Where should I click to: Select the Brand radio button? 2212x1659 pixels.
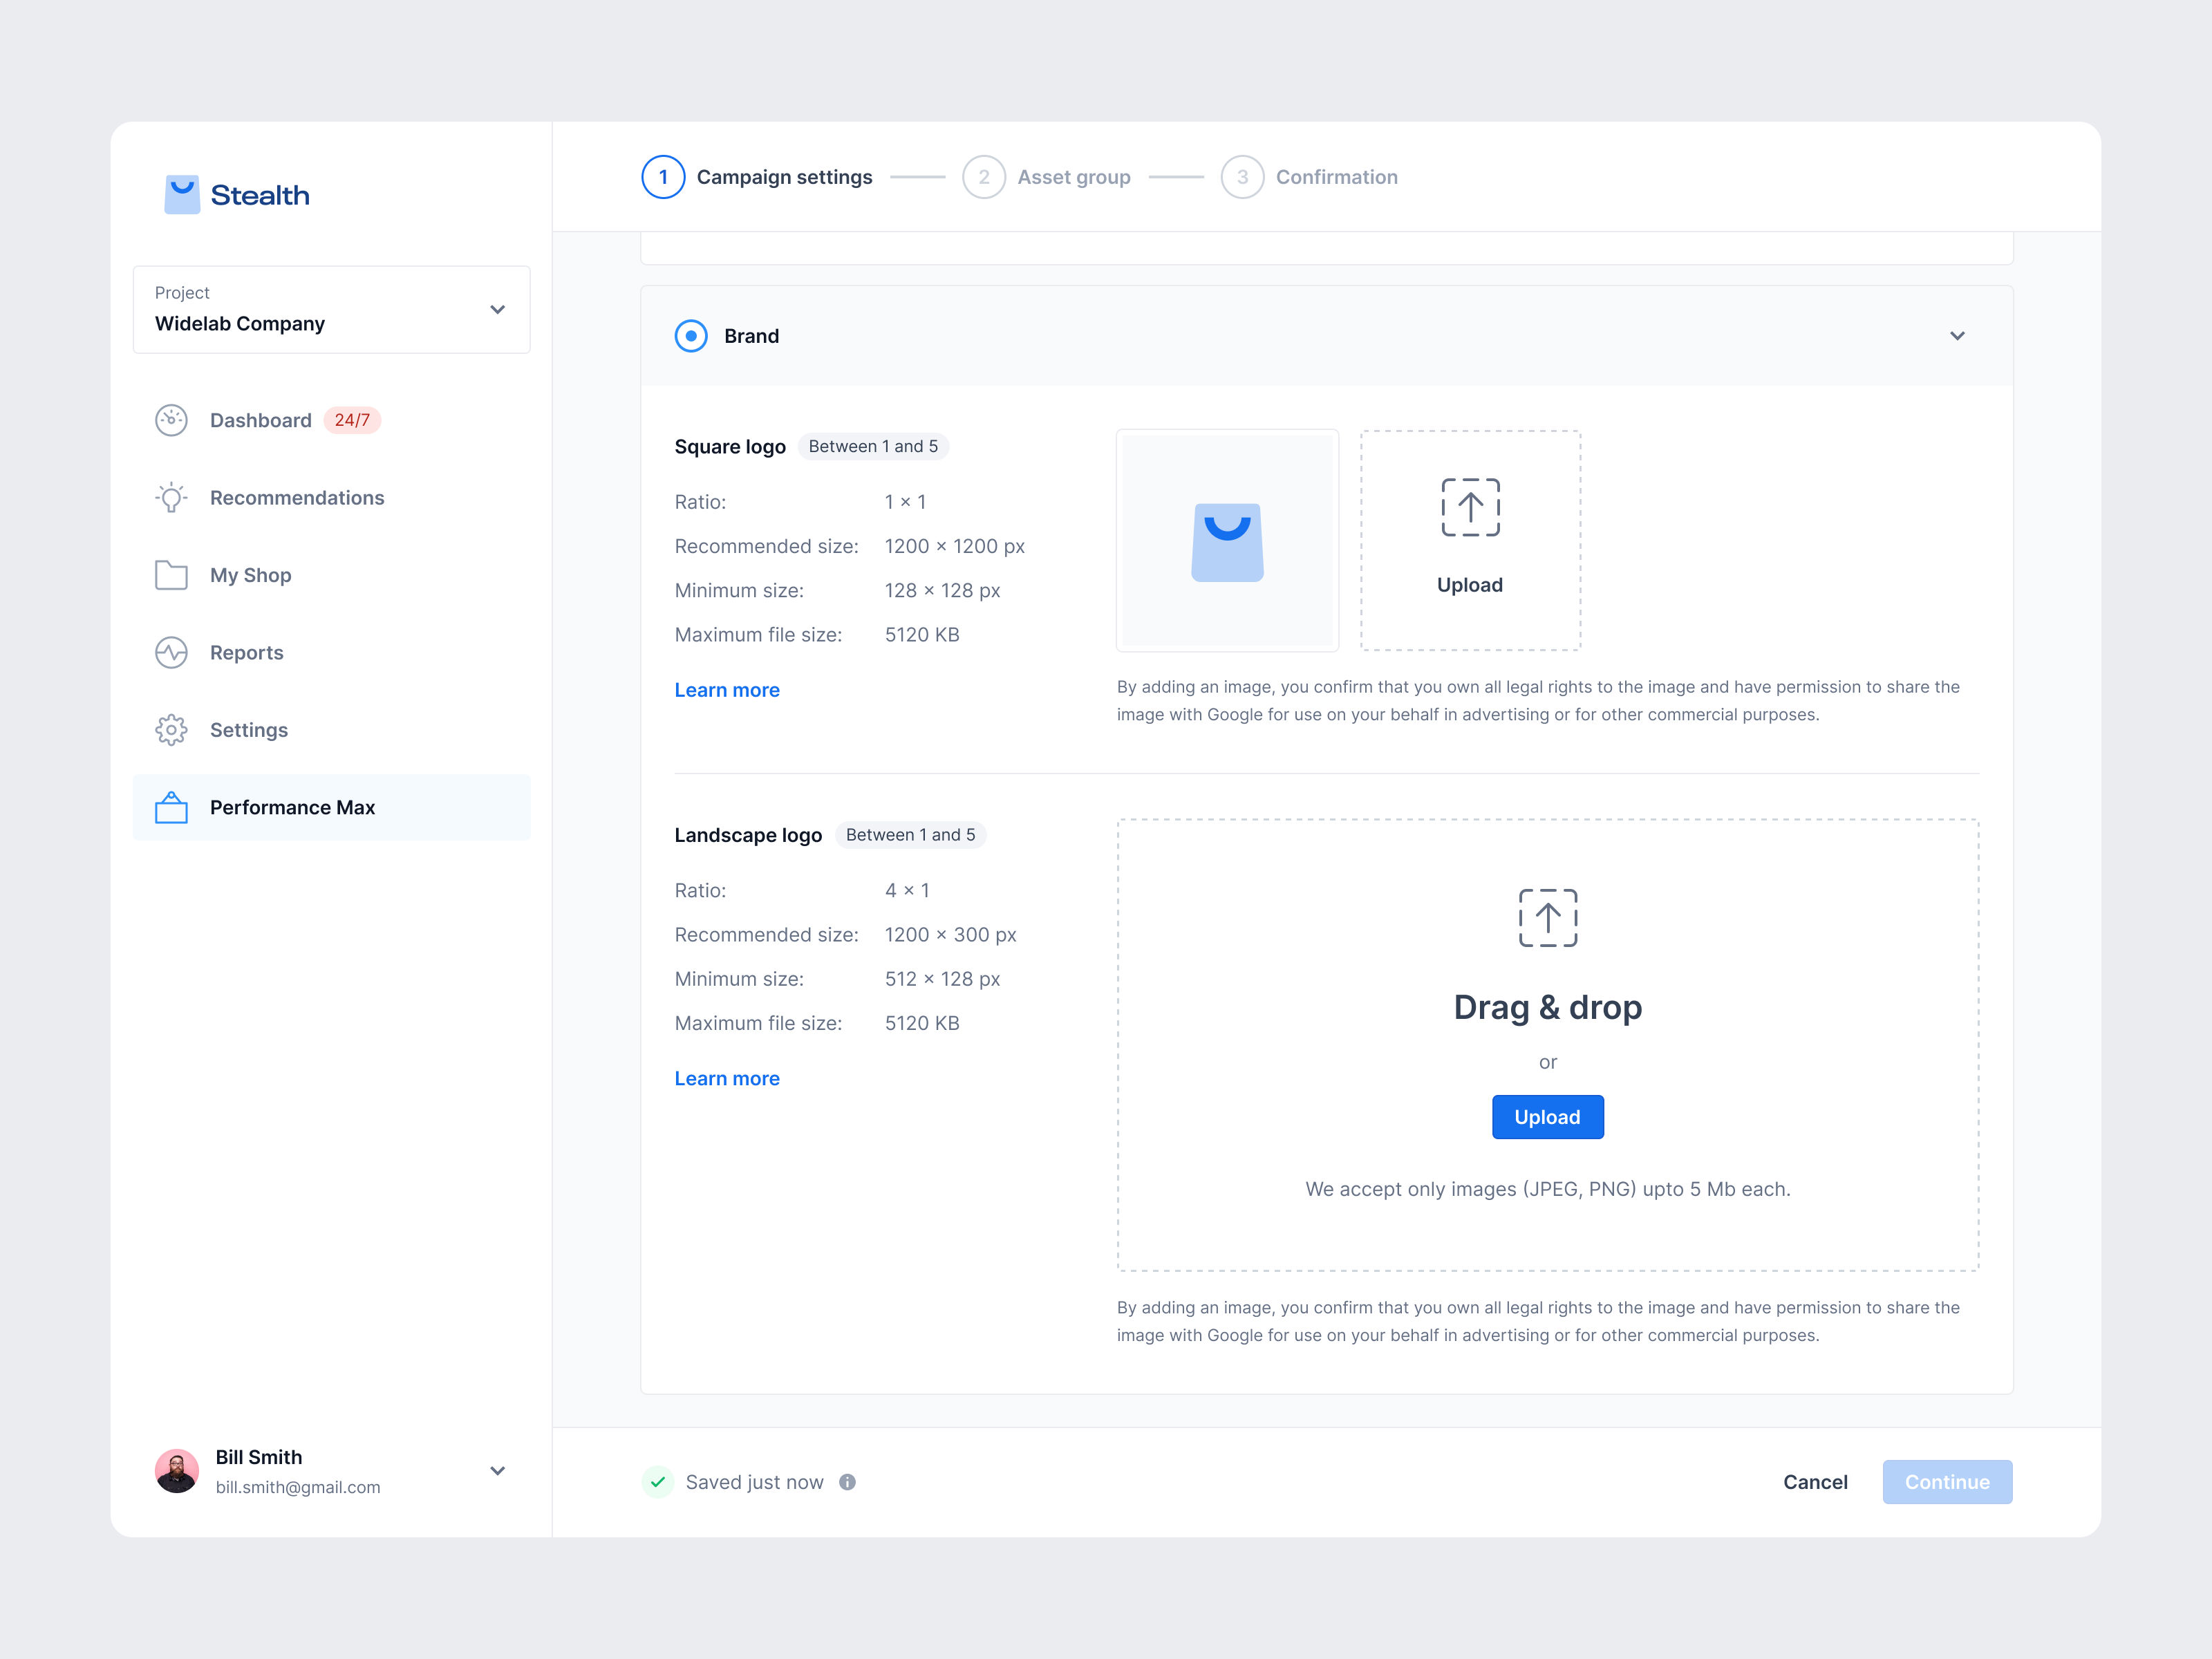tap(690, 336)
